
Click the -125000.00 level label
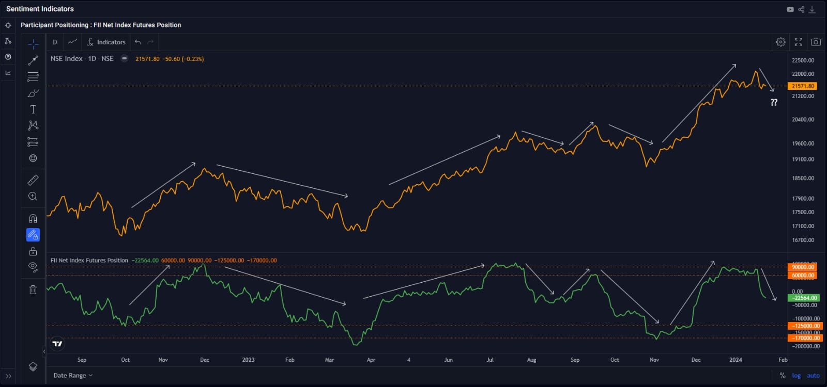[804, 326]
